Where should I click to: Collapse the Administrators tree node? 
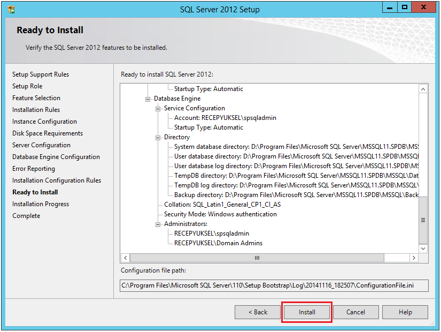pyautogui.click(x=158, y=224)
